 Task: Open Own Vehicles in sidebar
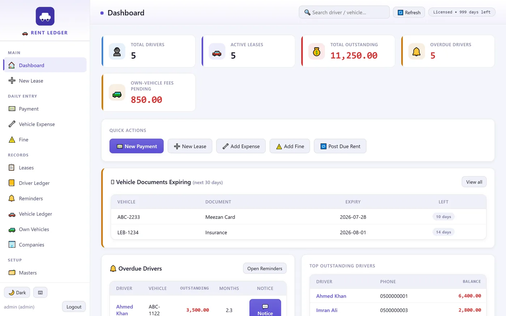point(45,229)
